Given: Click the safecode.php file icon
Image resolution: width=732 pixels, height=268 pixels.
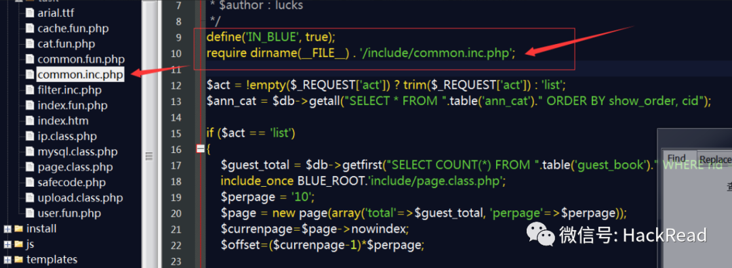Looking at the screenshot, I should 30,182.
